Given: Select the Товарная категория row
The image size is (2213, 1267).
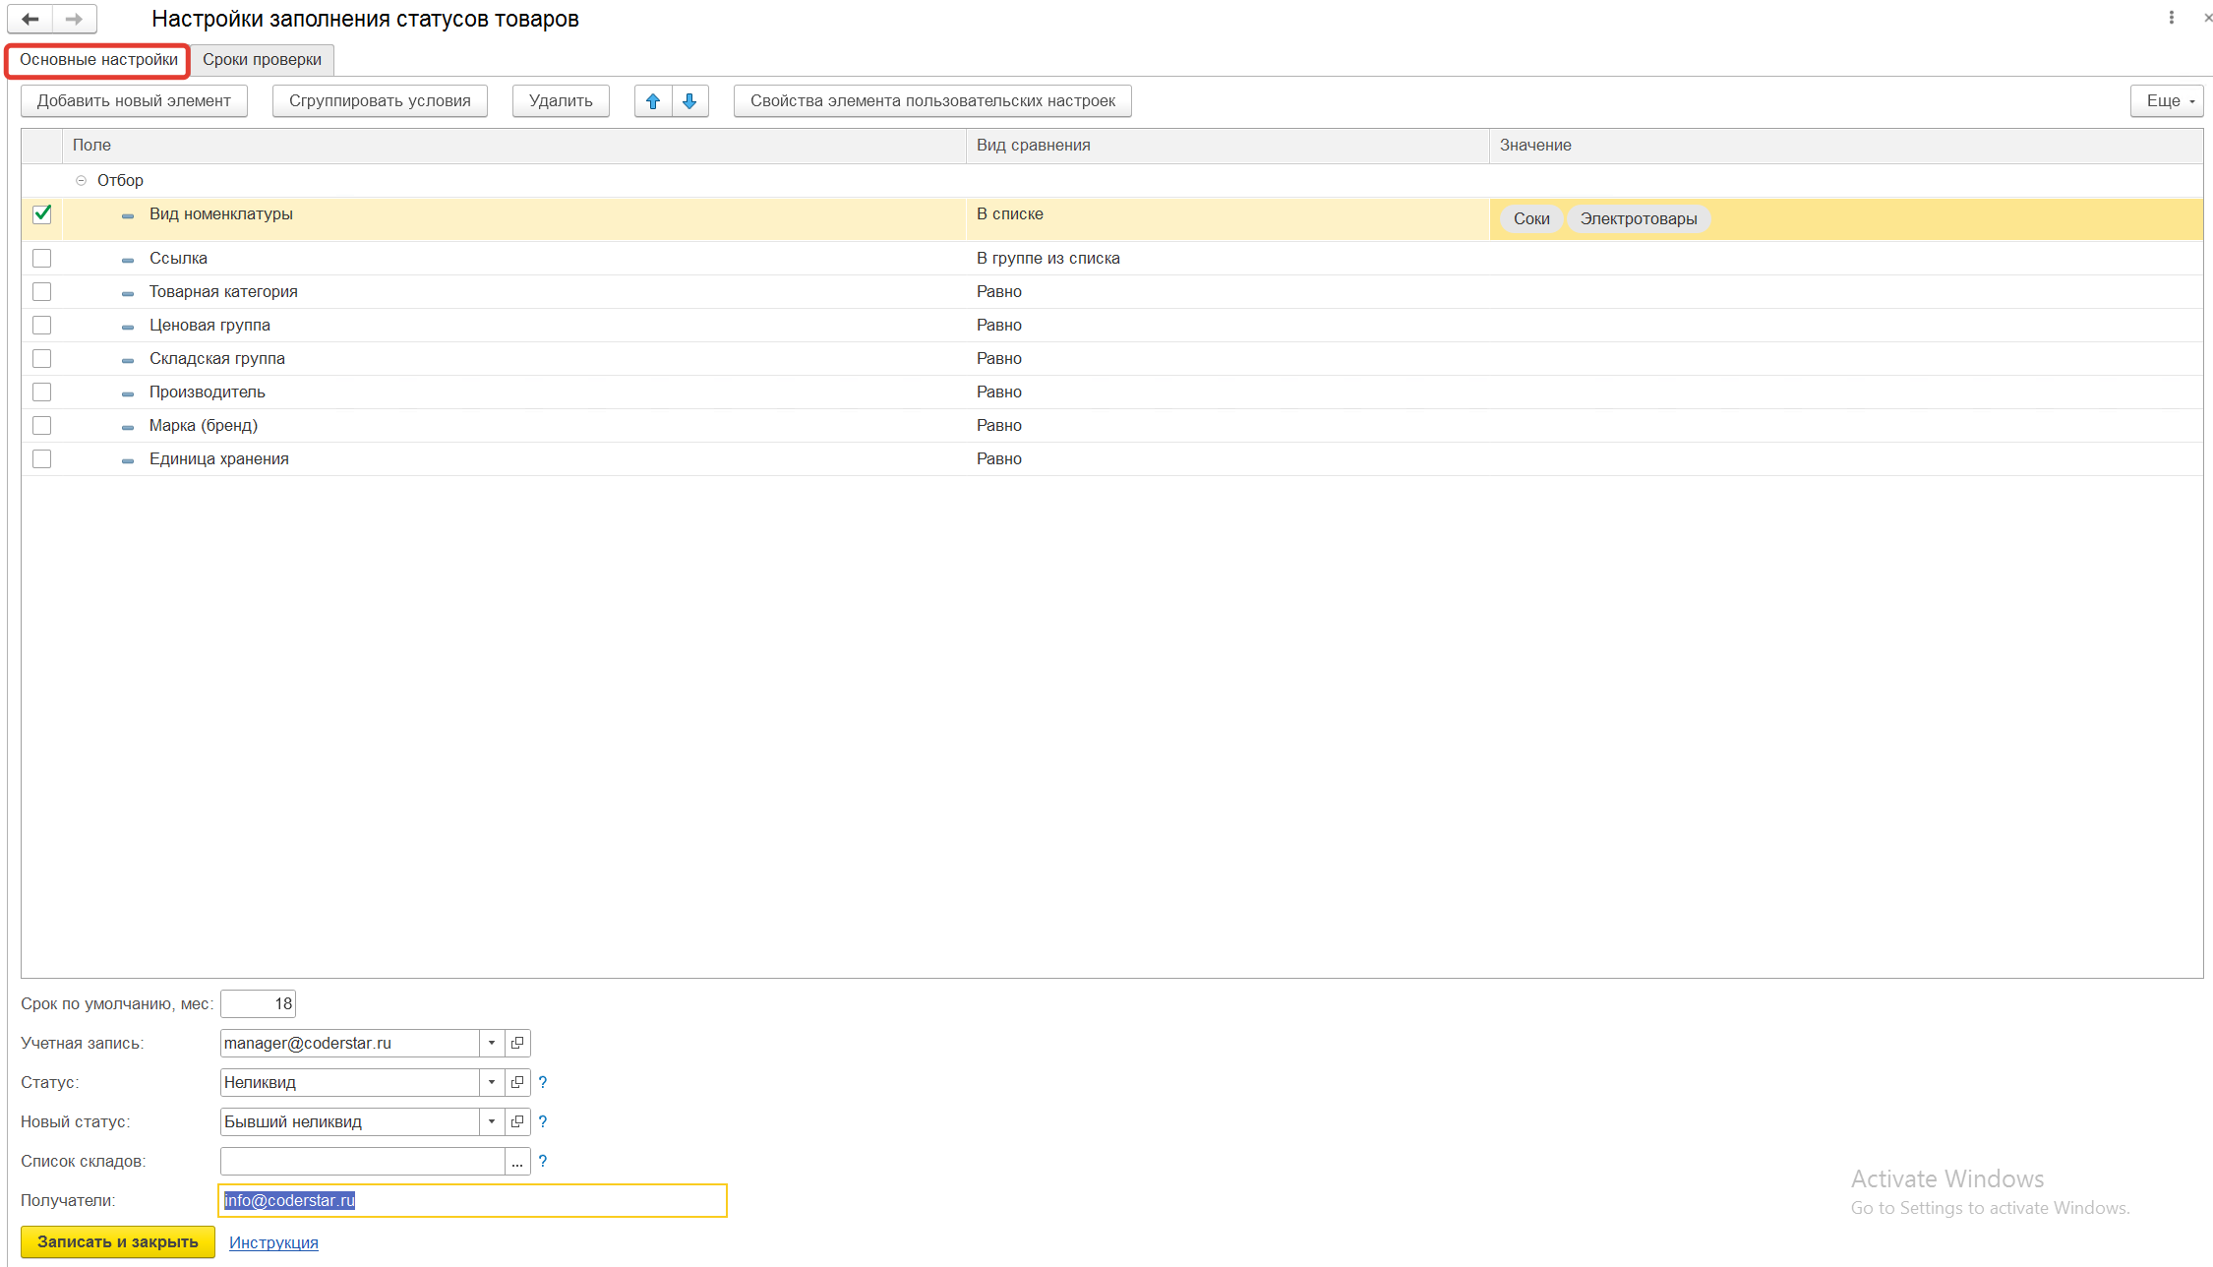Looking at the screenshot, I should click(x=1111, y=291).
